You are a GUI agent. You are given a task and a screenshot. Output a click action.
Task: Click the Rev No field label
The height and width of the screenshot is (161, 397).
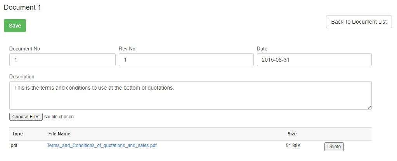tap(127, 49)
